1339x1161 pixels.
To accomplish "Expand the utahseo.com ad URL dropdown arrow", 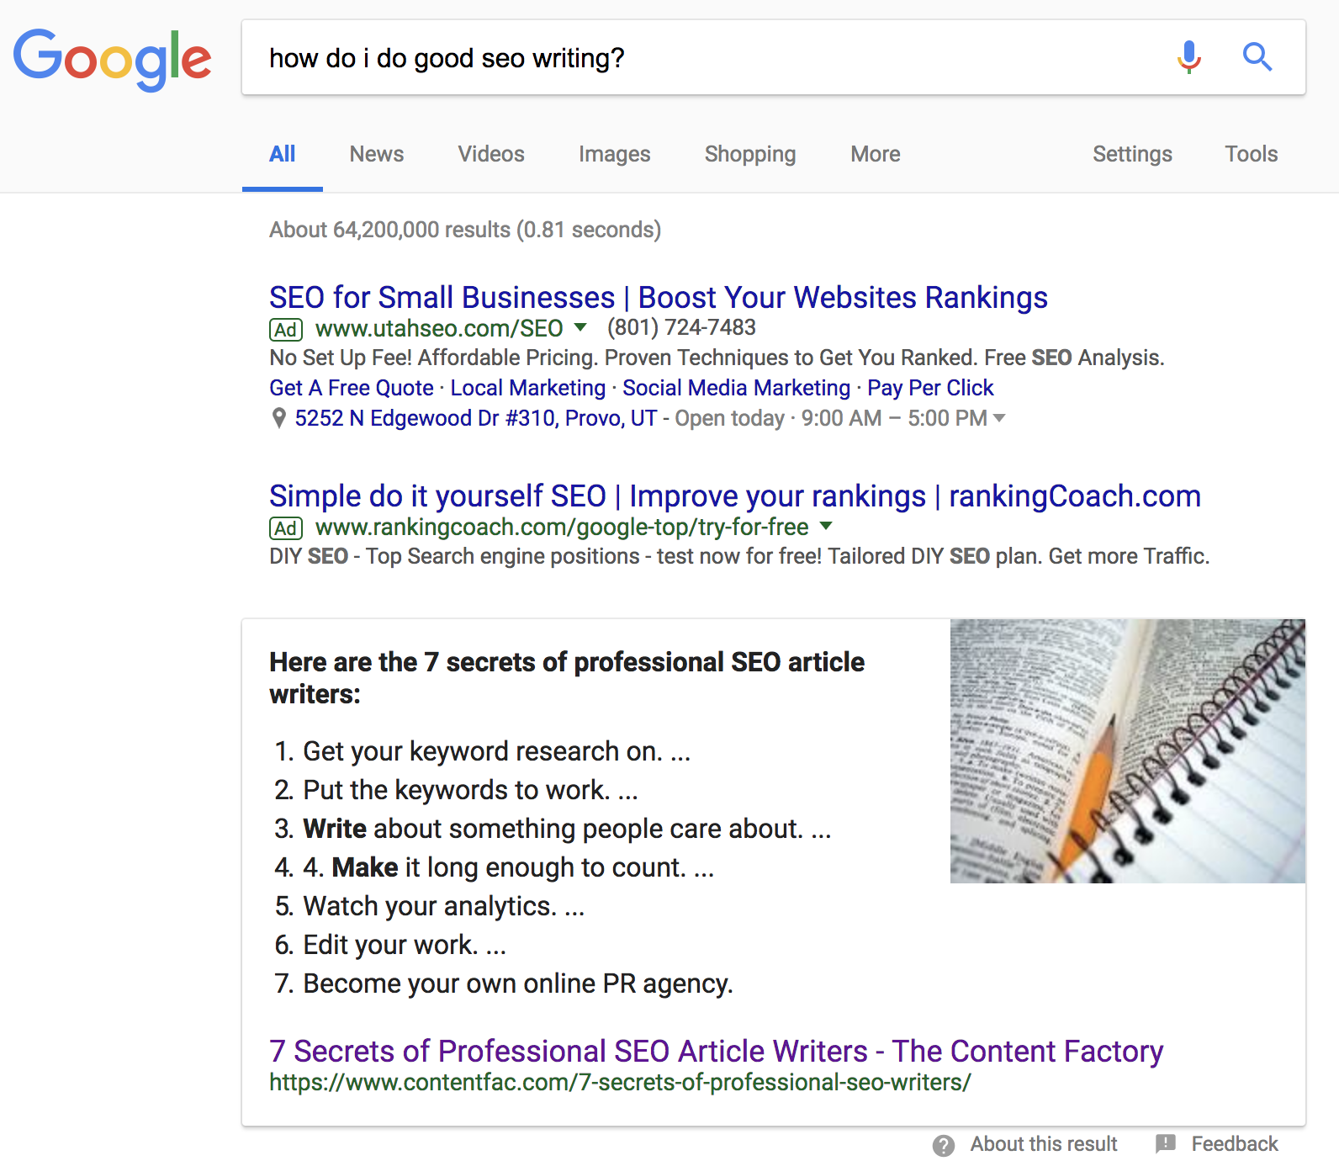I will [580, 327].
